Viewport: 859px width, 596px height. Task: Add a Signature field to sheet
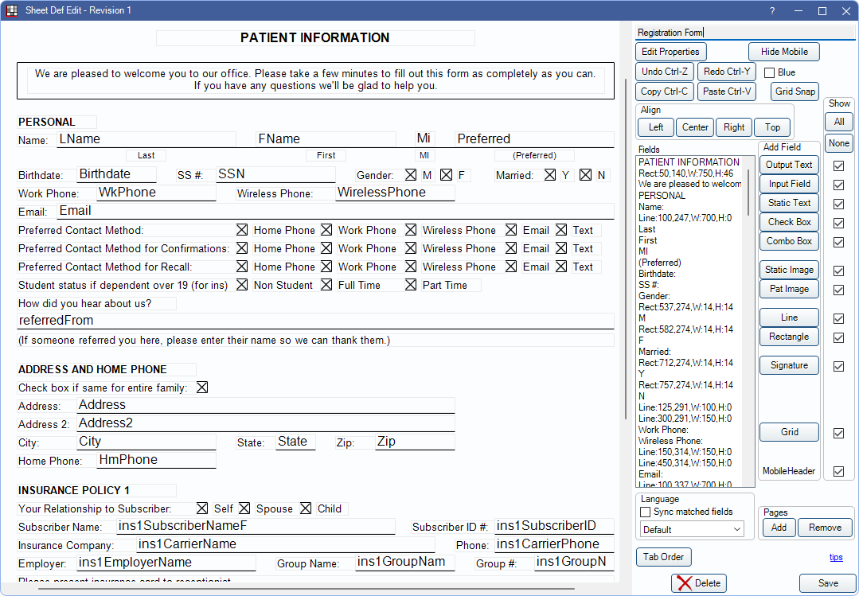(x=788, y=365)
